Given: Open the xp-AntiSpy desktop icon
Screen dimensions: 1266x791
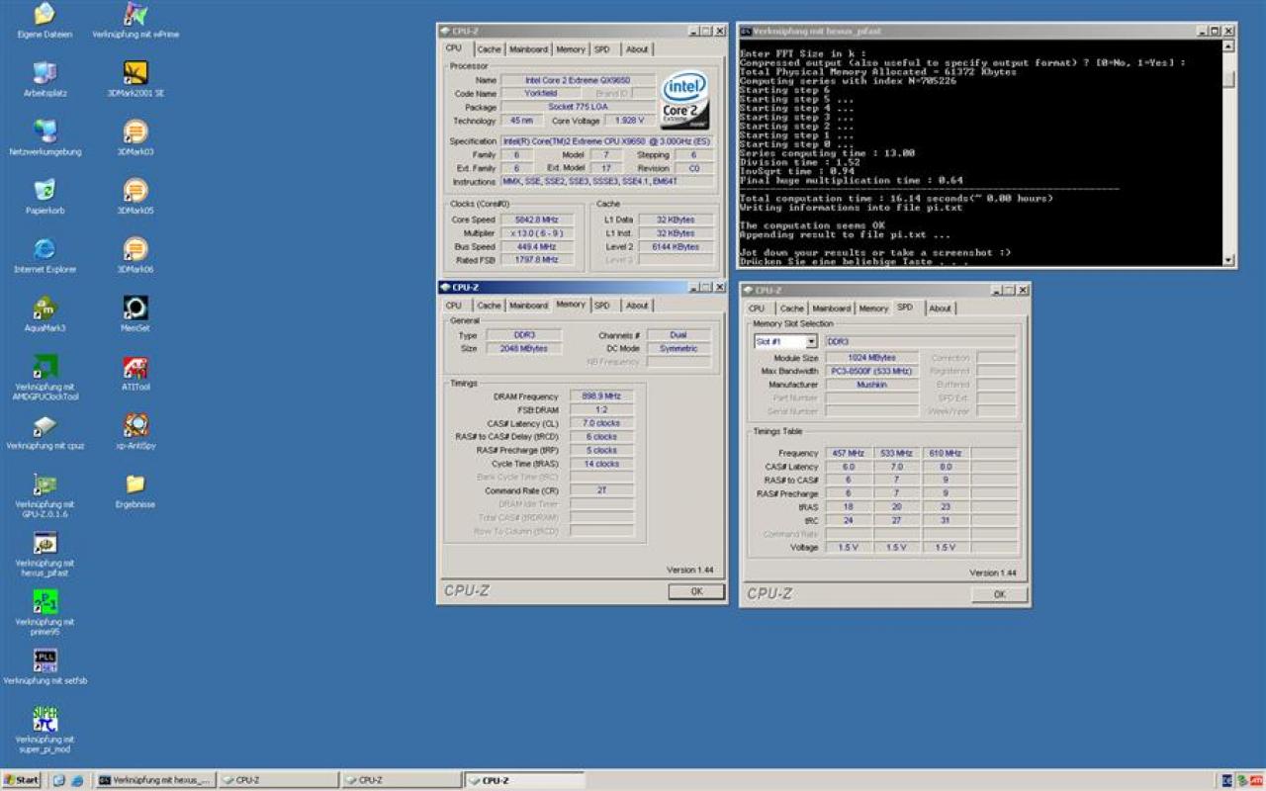Looking at the screenshot, I should pyautogui.click(x=136, y=425).
